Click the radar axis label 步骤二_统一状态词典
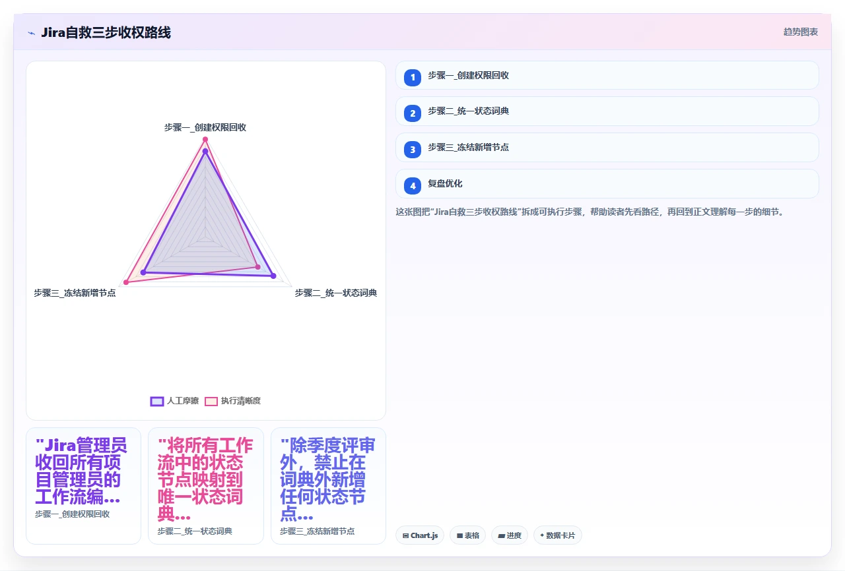The width and height of the screenshot is (845, 571). pyautogui.click(x=336, y=293)
